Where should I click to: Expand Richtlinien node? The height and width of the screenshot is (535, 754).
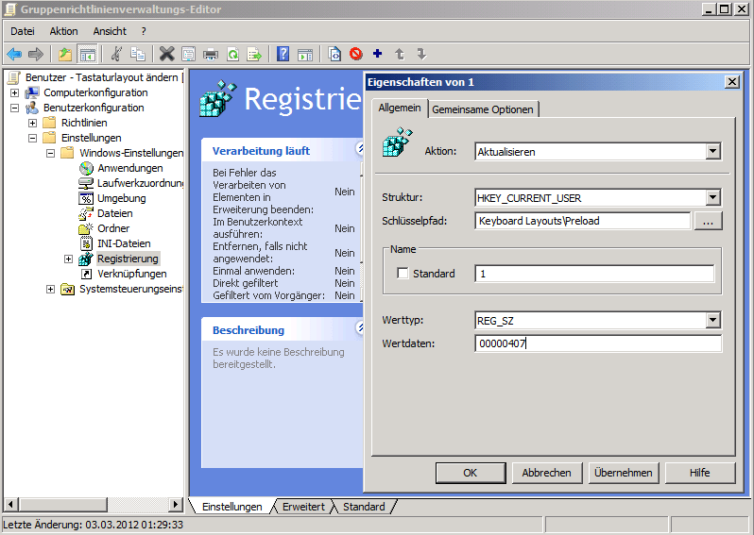[x=33, y=123]
